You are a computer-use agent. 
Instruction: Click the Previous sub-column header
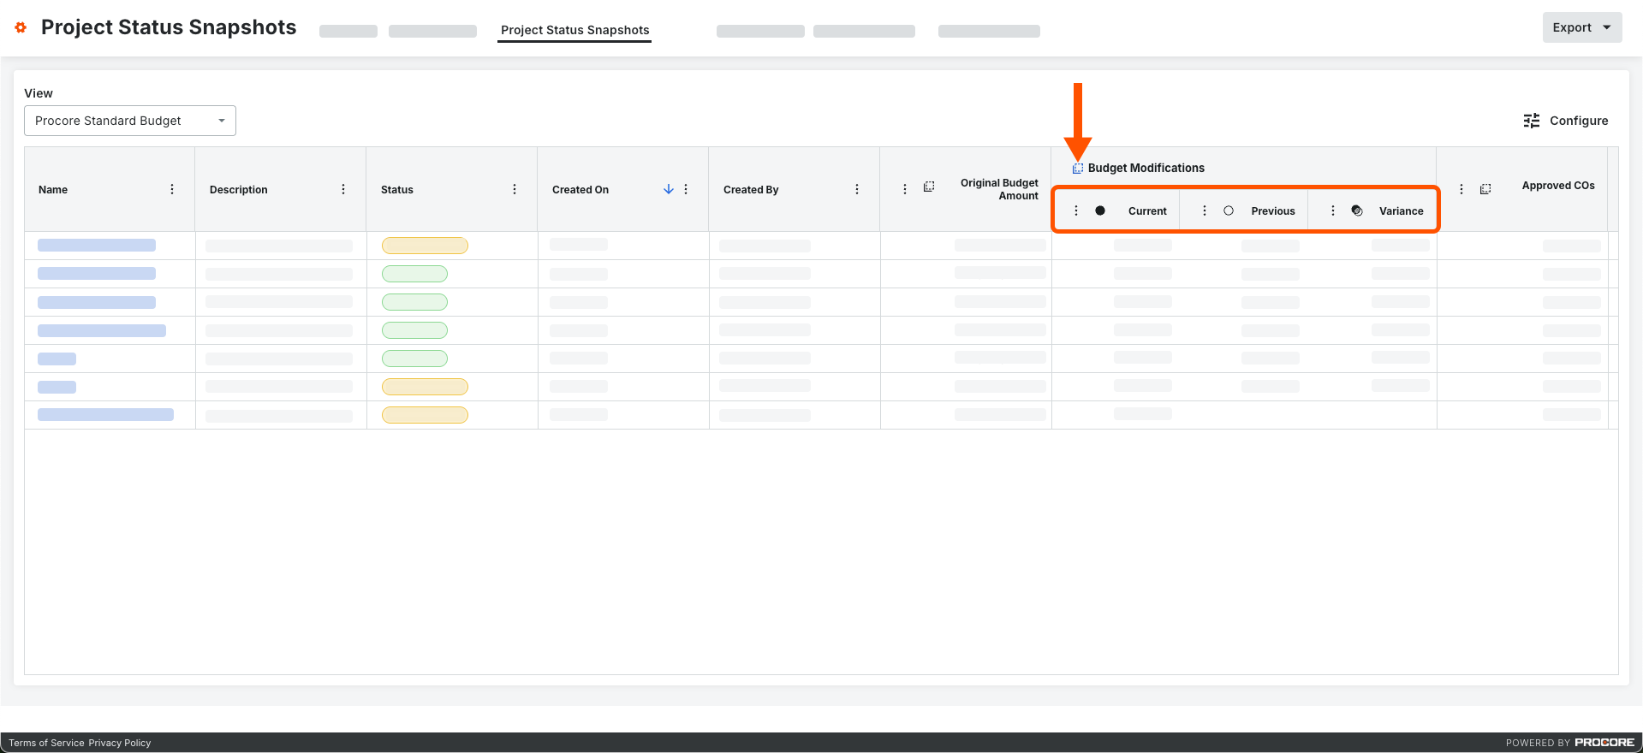(x=1273, y=211)
